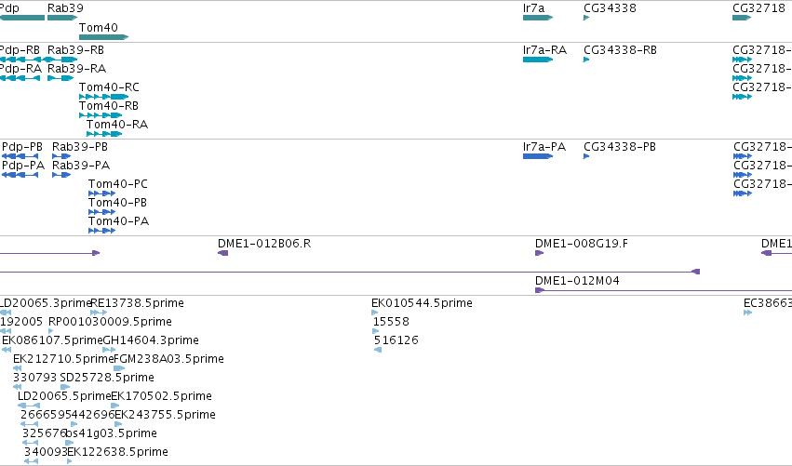Select the Tom40-RA transcript label
The image size is (792, 466).
(x=117, y=125)
